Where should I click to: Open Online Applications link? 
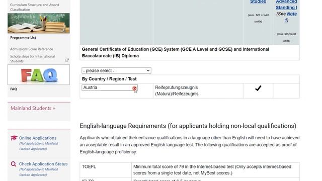pos(38,138)
